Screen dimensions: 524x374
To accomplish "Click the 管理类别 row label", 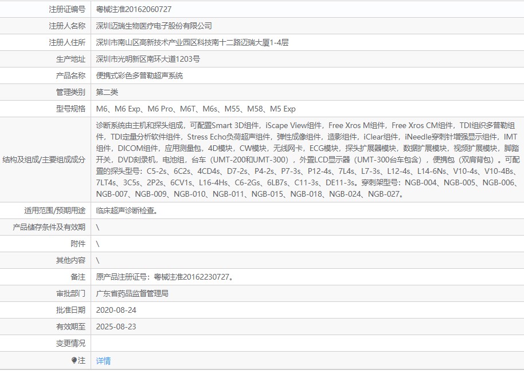I will pos(71,92).
